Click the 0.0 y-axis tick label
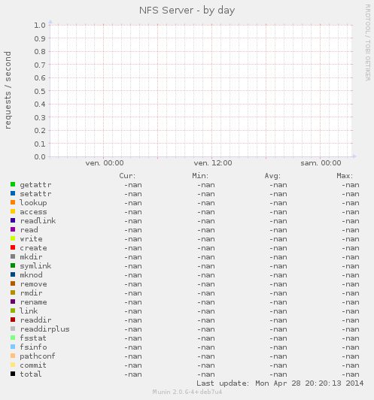This screenshot has height=400, width=374. [40, 156]
